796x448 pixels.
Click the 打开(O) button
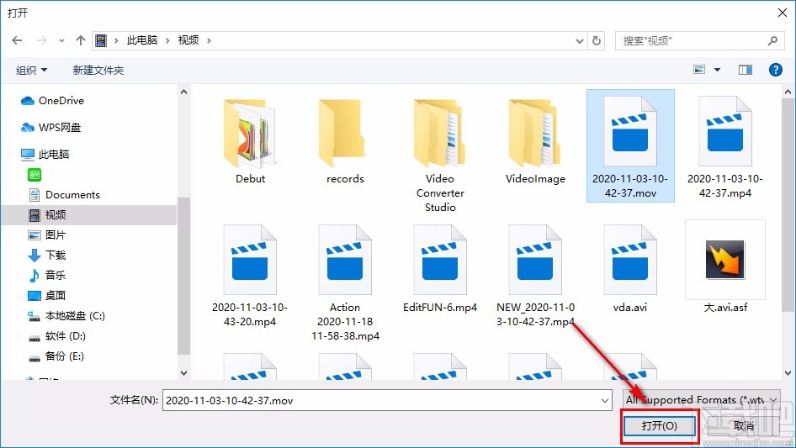click(x=659, y=425)
